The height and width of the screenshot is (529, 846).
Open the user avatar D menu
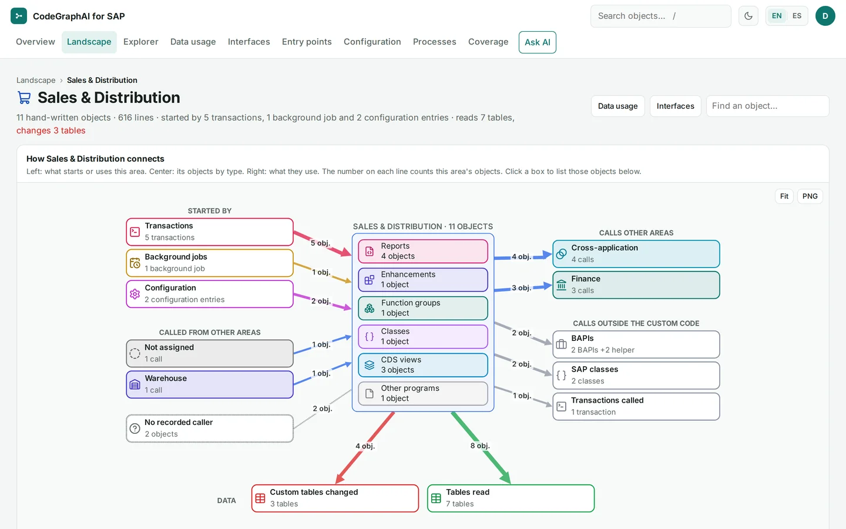pos(825,16)
